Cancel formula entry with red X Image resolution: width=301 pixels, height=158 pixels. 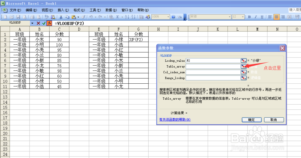click(38, 23)
